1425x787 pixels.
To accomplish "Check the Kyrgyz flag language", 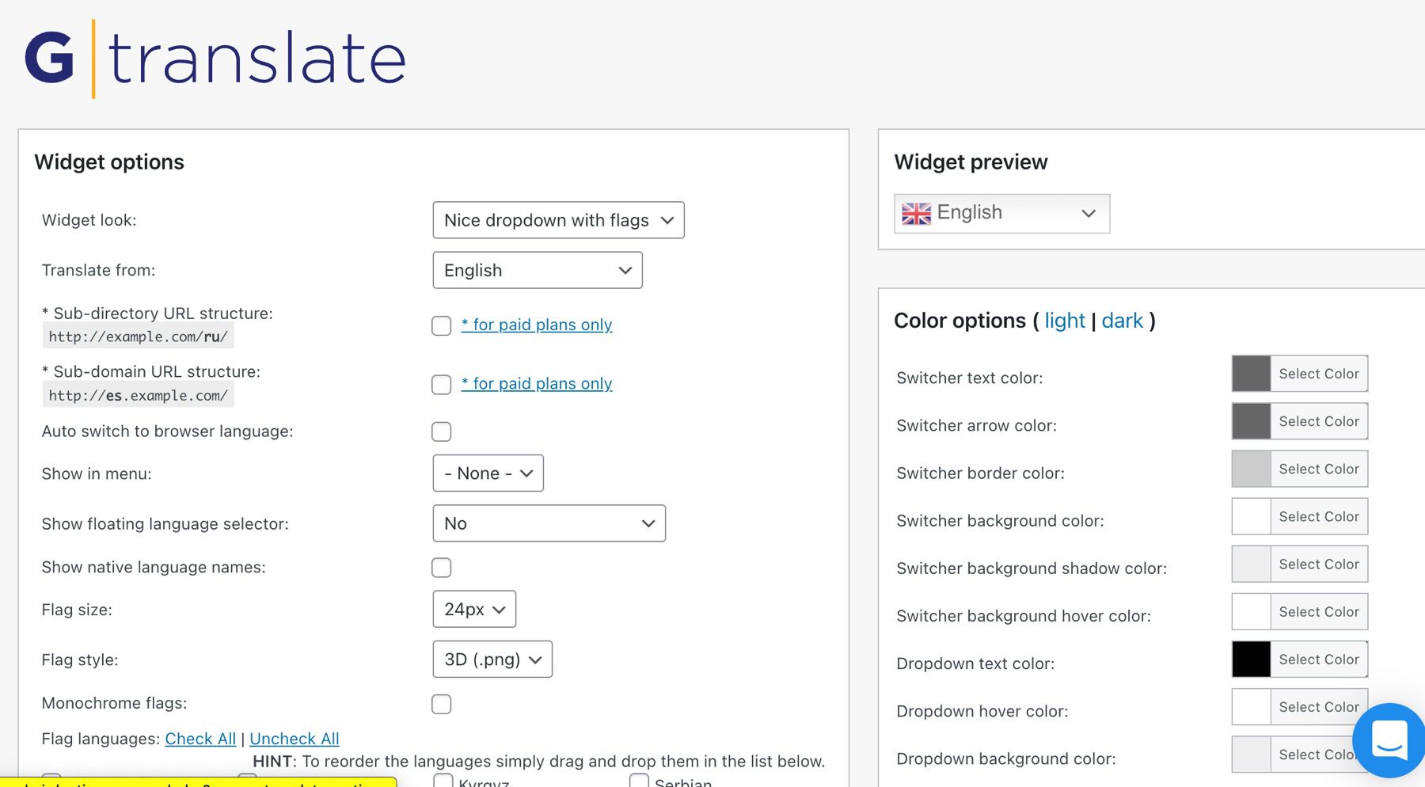I will click(442, 781).
